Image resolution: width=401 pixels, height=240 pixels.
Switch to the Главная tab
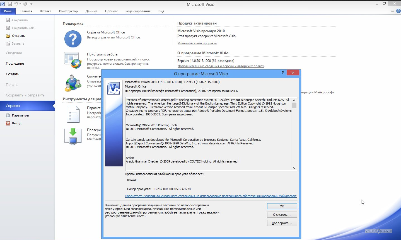point(26,11)
